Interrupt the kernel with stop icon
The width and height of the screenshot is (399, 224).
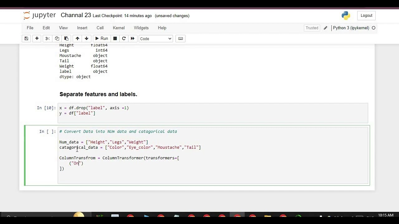(x=115, y=39)
